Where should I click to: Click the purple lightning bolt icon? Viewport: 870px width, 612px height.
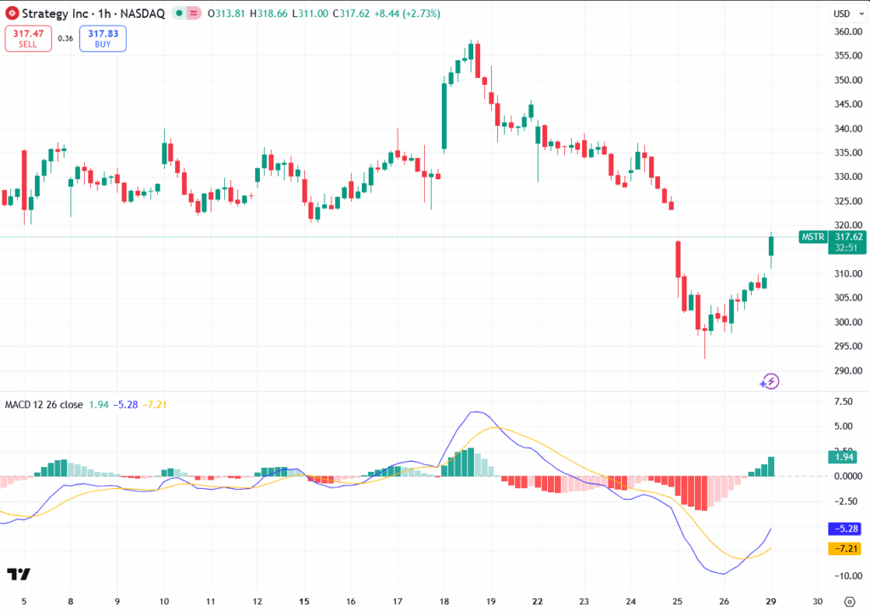point(770,381)
